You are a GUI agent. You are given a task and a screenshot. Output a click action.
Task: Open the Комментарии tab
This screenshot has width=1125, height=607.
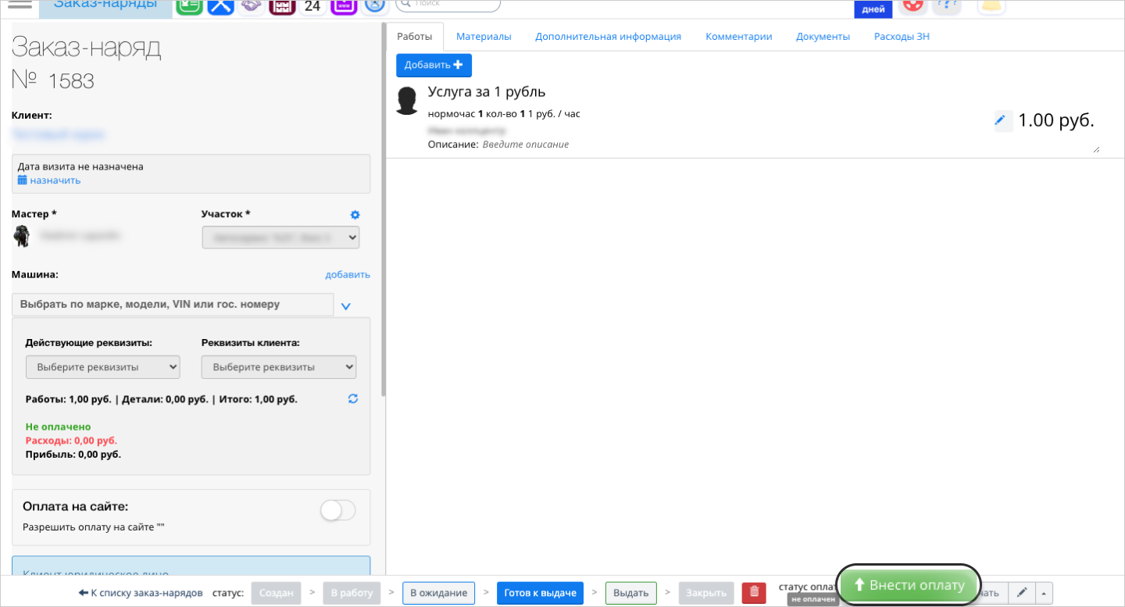tap(738, 37)
